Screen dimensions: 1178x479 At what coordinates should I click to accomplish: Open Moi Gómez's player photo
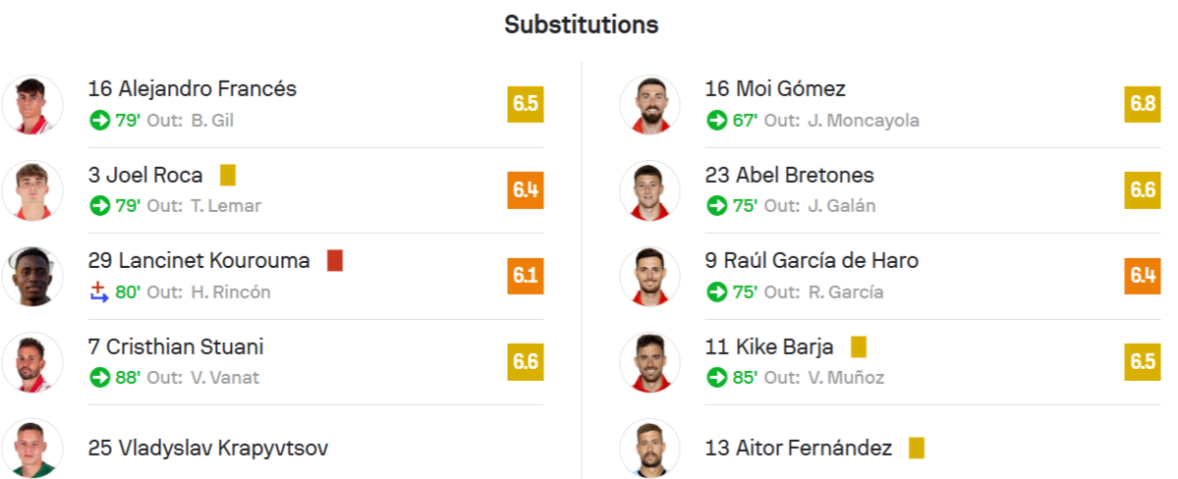pyautogui.click(x=649, y=104)
